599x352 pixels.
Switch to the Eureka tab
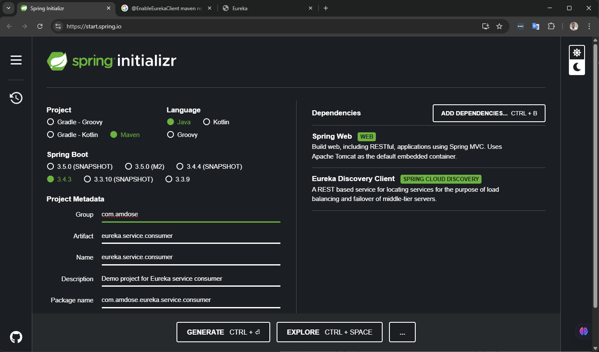(267, 8)
